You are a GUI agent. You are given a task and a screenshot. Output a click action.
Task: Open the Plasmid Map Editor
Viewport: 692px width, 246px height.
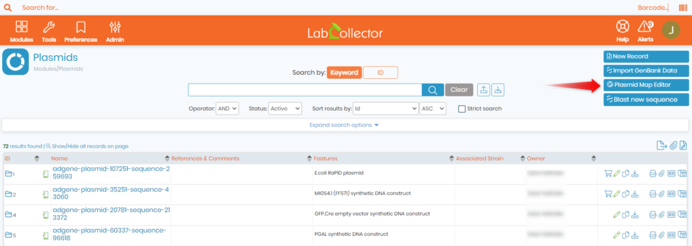(646, 85)
